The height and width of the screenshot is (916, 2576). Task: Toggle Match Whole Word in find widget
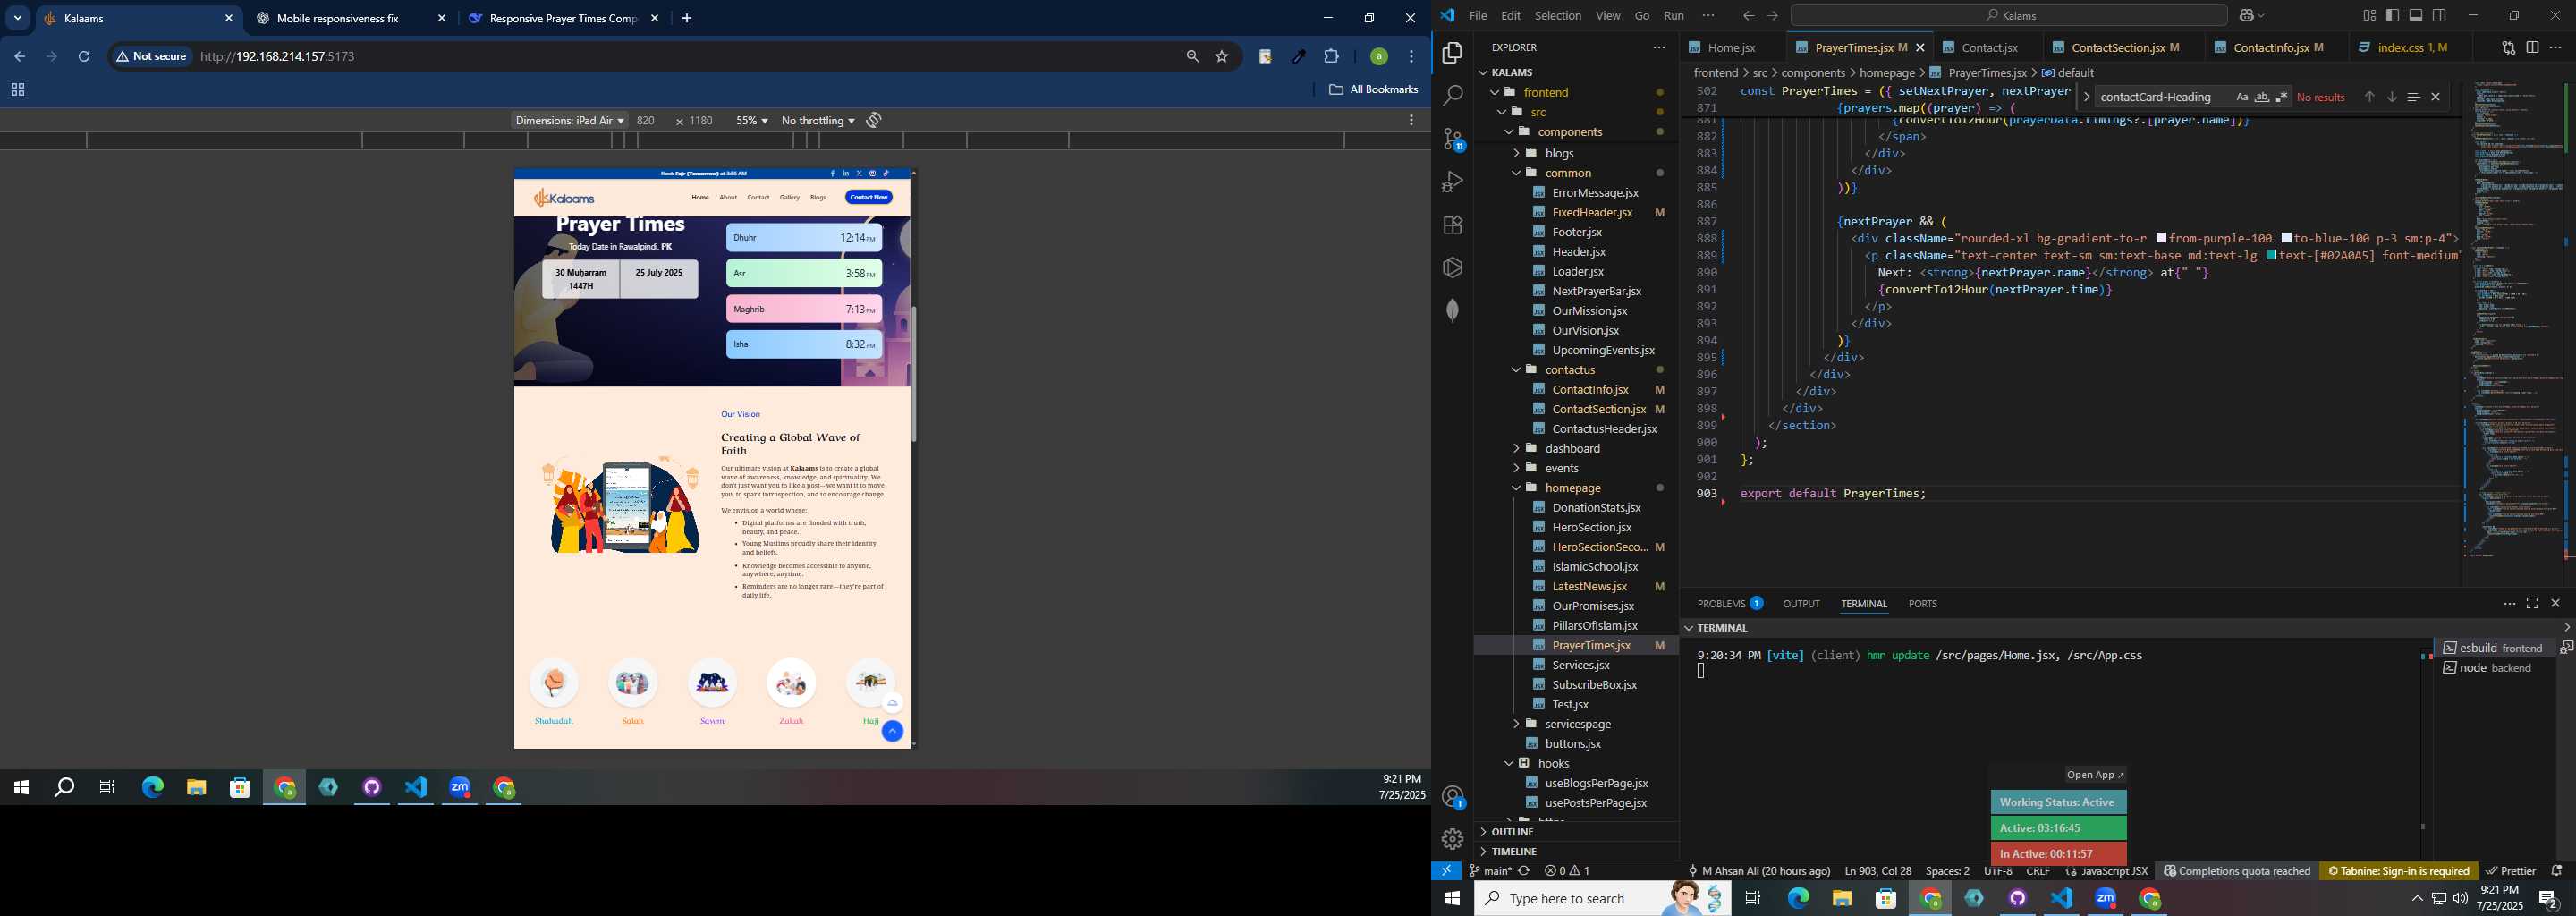point(2262,97)
